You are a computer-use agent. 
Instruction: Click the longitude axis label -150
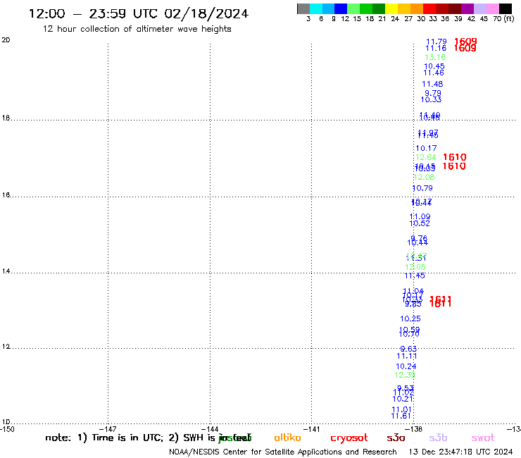point(7,429)
